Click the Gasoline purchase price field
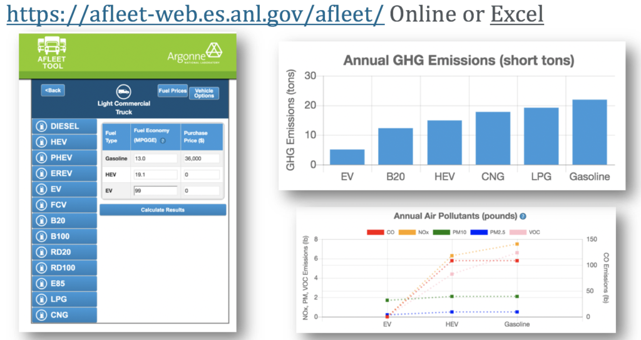 202,158
